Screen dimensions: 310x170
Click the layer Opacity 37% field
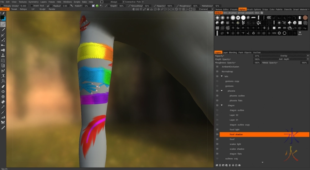click(257, 56)
